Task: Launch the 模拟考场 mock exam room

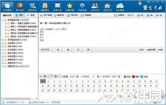Action: click(32, 7)
